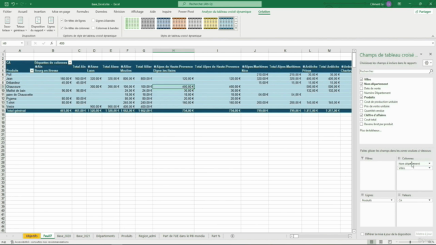Check the Numéro Département field
Image resolution: width=436 pixels, height=245 pixels.
coord(362,93)
